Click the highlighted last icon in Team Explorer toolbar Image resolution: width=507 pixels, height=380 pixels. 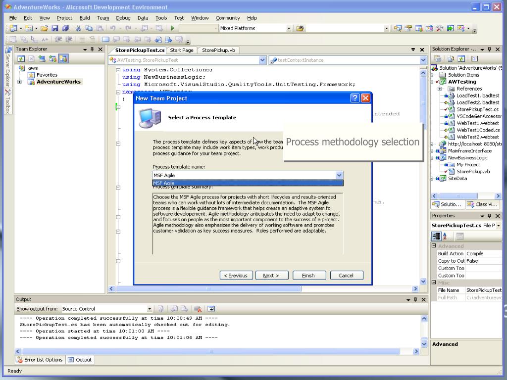coord(63,59)
